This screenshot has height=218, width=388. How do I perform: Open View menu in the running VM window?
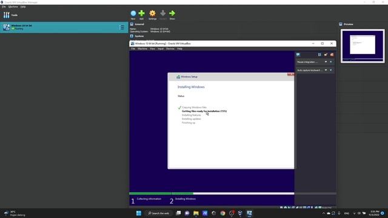(152, 48)
